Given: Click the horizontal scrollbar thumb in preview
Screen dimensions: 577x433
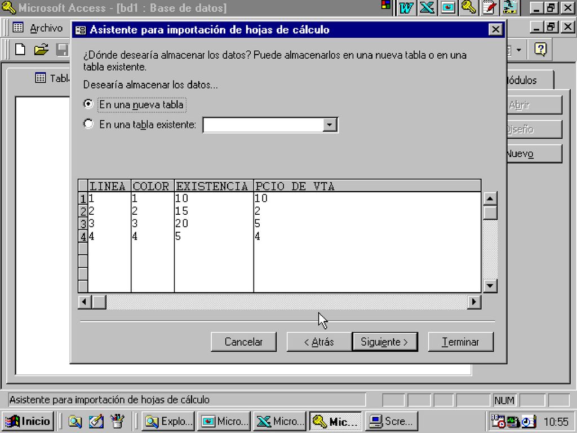Looking at the screenshot, I should point(99,302).
